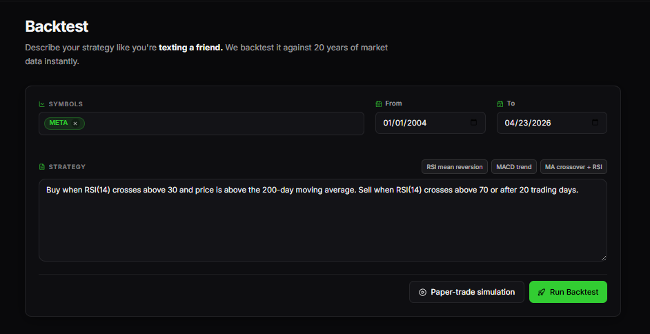Click the play icon on Paper-trade simulation
650x334 pixels.
pyautogui.click(x=422, y=292)
